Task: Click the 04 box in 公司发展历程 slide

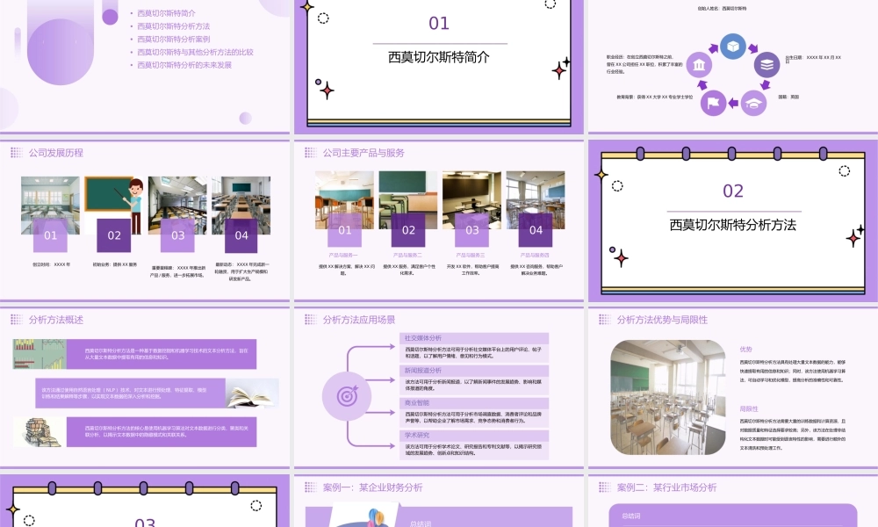Action: 241,235
